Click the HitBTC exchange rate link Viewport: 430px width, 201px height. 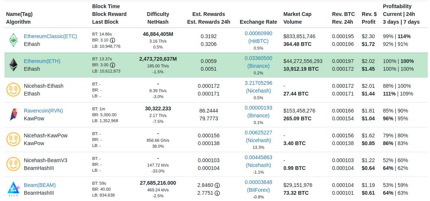coord(258,41)
